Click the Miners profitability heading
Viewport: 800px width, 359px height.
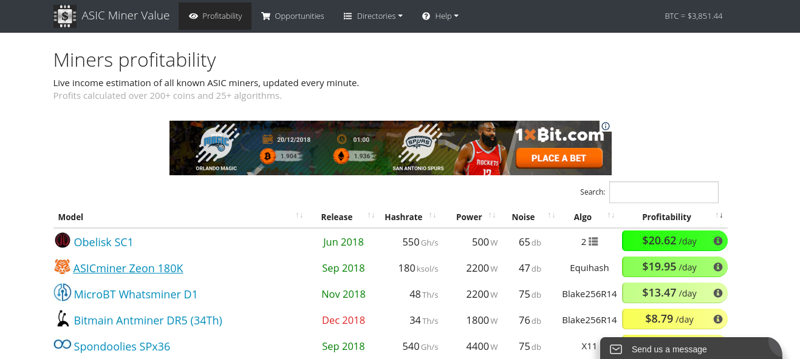point(135,60)
